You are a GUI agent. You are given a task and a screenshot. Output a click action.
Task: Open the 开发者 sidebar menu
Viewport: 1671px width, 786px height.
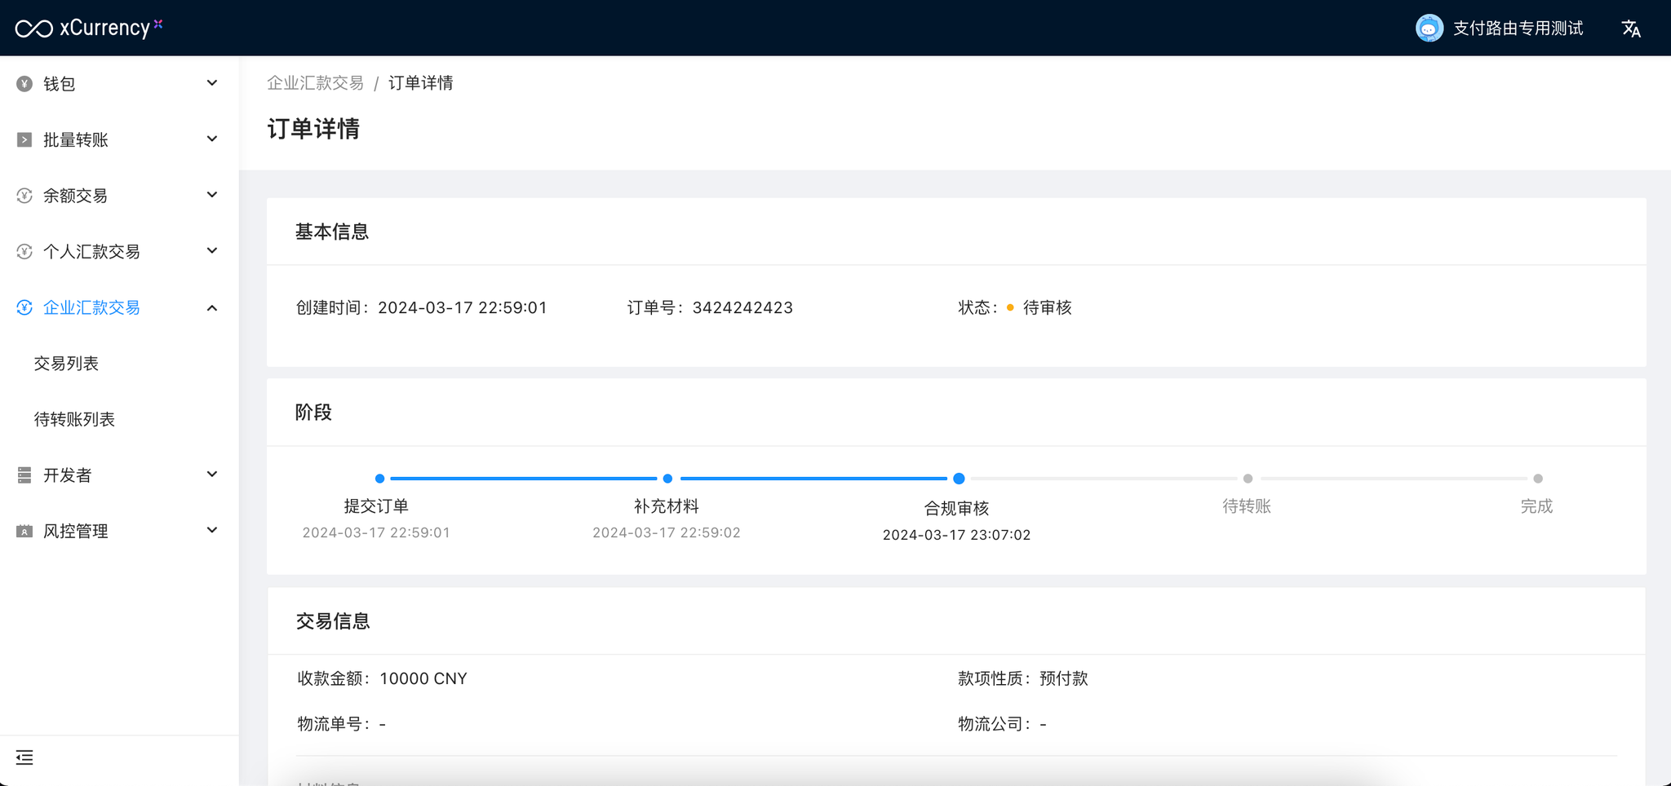119,475
